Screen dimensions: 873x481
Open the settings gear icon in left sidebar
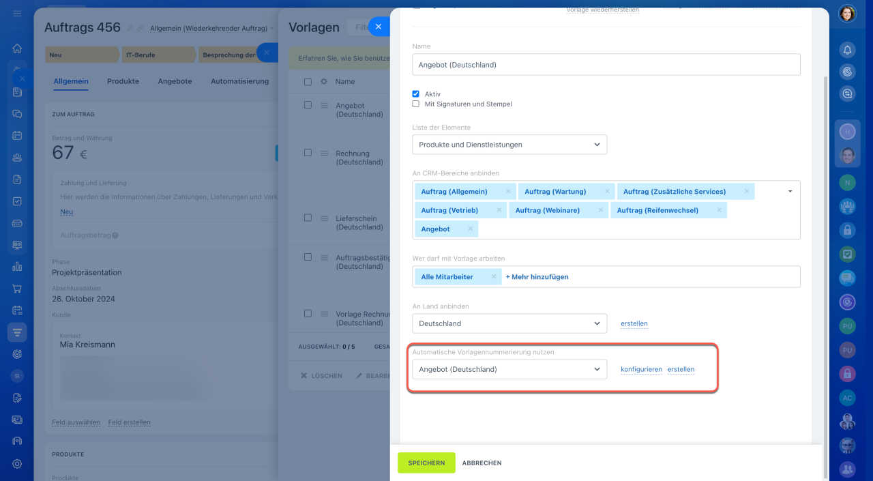17,463
